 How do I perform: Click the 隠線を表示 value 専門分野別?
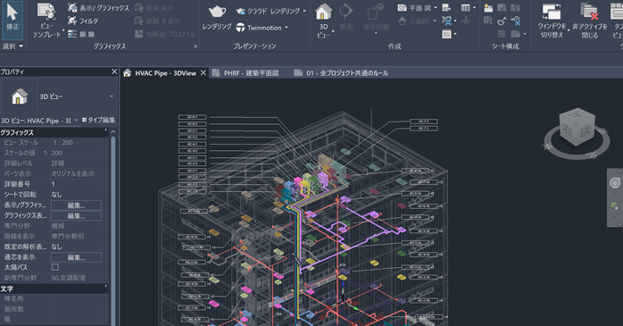(68, 236)
